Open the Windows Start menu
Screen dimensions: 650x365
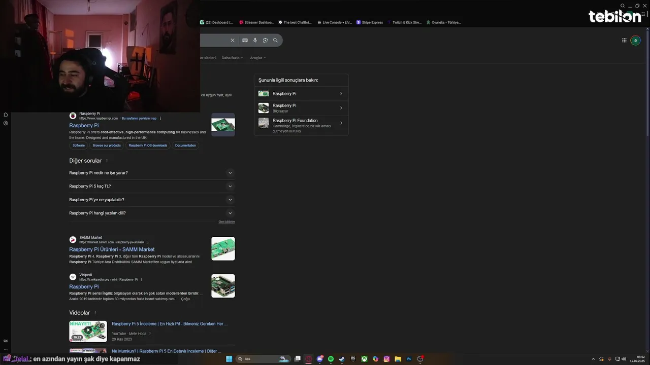(x=229, y=359)
